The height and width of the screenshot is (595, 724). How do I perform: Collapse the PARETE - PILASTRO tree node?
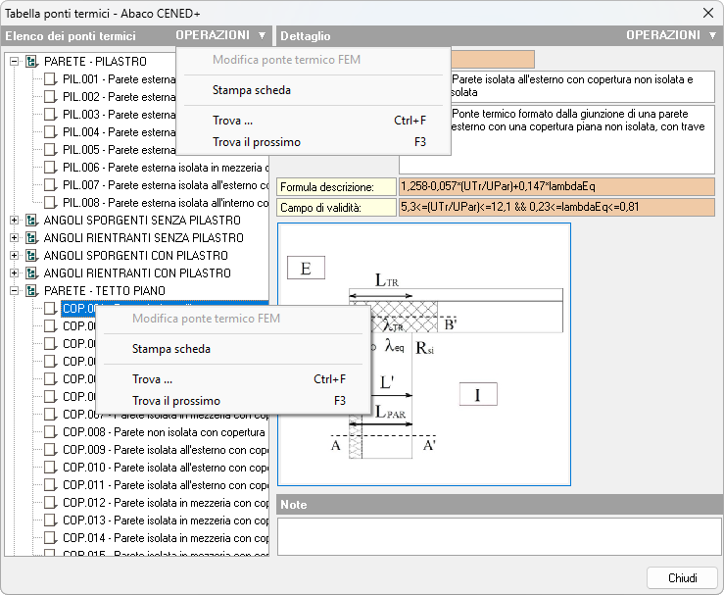click(15, 62)
